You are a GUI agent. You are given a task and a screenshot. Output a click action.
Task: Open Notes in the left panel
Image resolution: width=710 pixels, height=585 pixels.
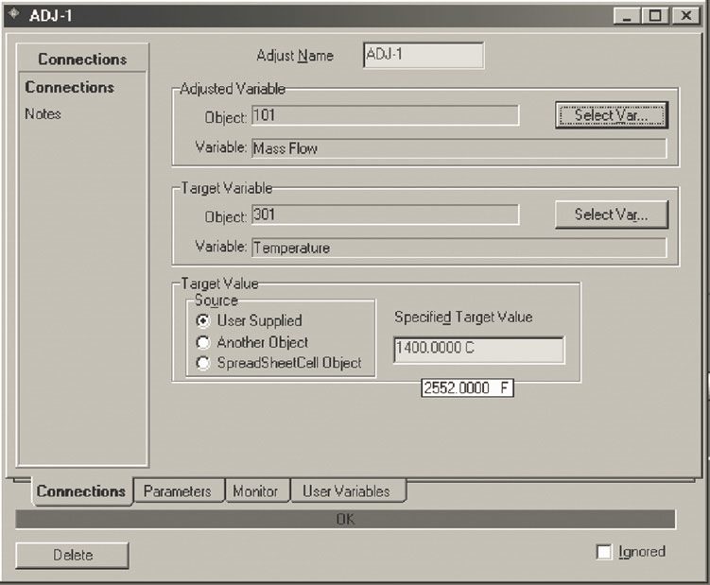coord(43,113)
